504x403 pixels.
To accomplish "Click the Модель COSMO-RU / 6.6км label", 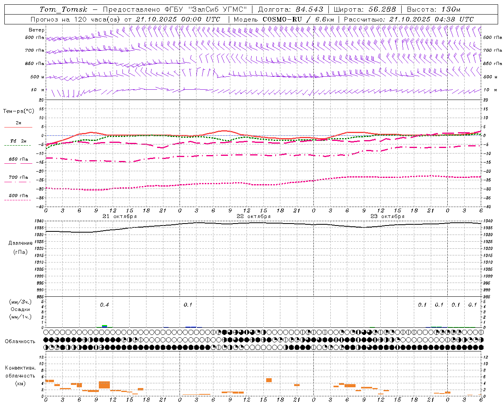I will (x=284, y=19).
